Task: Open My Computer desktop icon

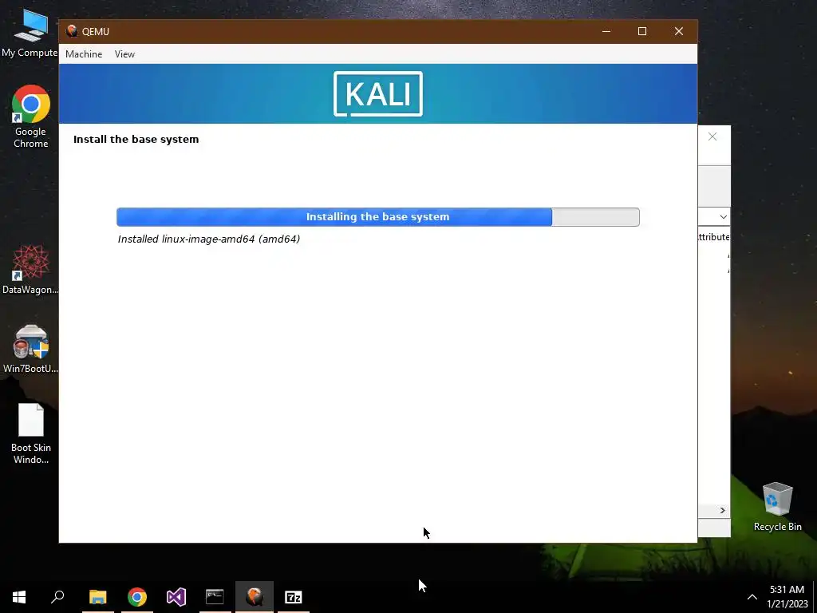Action: [30, 33]
